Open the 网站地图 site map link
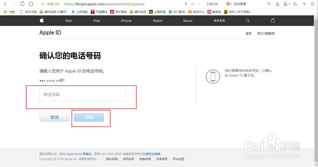 click(x=178, y=159)
